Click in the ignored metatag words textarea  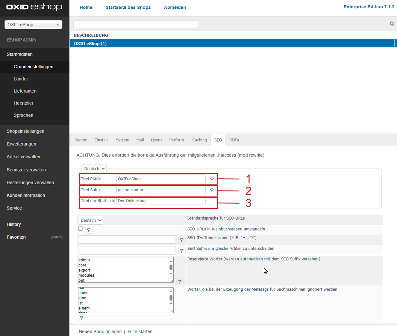[x=123, y=300]
